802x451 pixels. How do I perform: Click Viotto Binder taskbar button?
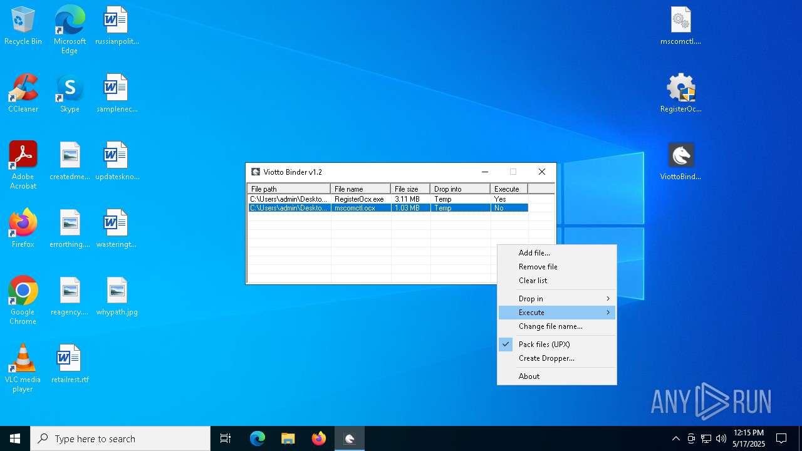click(x=350, y=438)
